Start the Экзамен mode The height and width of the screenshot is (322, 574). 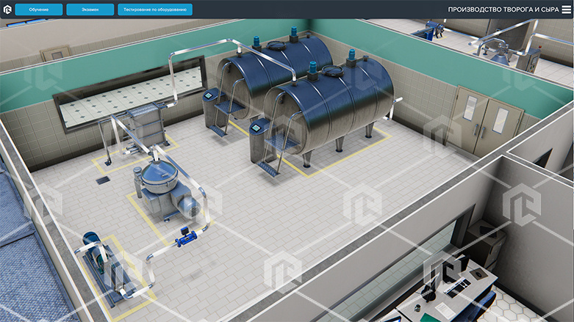tap(90, 10)
